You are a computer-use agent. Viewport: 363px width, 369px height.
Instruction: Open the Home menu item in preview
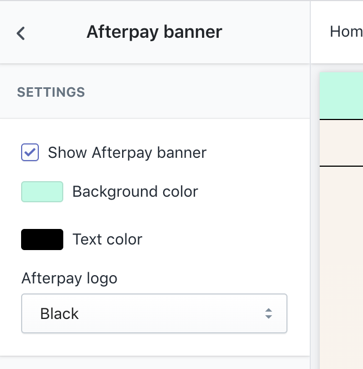coord(346,32)
